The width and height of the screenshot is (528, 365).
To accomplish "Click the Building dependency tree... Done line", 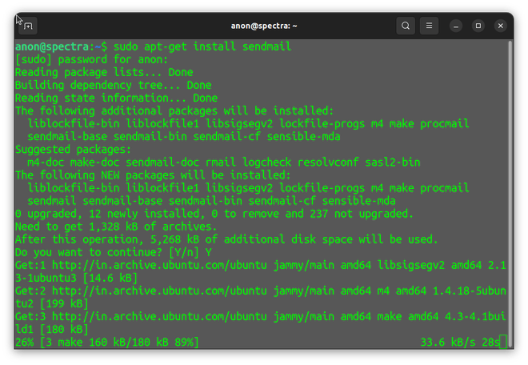I will (113, 85).
